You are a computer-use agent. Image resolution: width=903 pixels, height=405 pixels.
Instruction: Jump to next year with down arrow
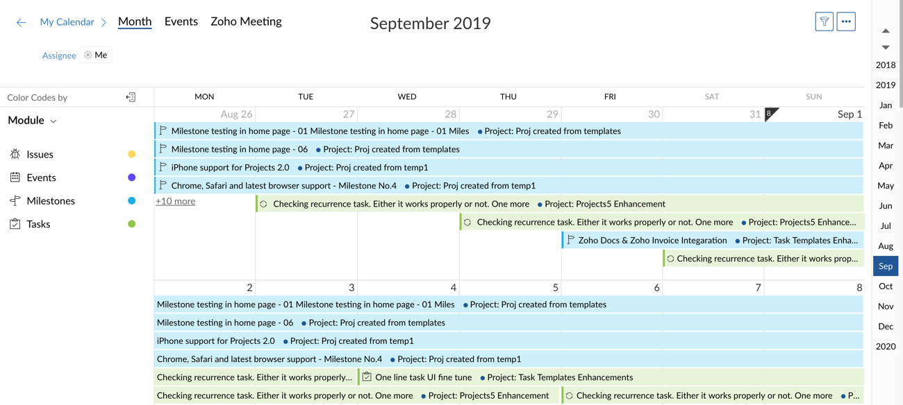(x=886, y=47)
